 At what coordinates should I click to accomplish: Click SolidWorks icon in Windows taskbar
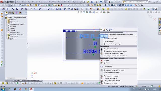pos(31,89)
